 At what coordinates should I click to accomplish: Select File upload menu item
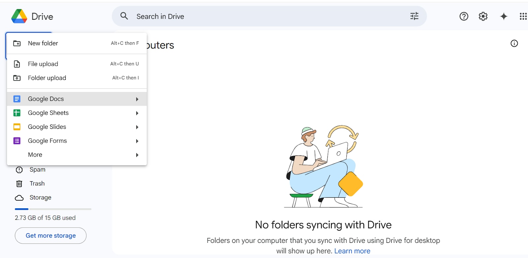[77, 64]
